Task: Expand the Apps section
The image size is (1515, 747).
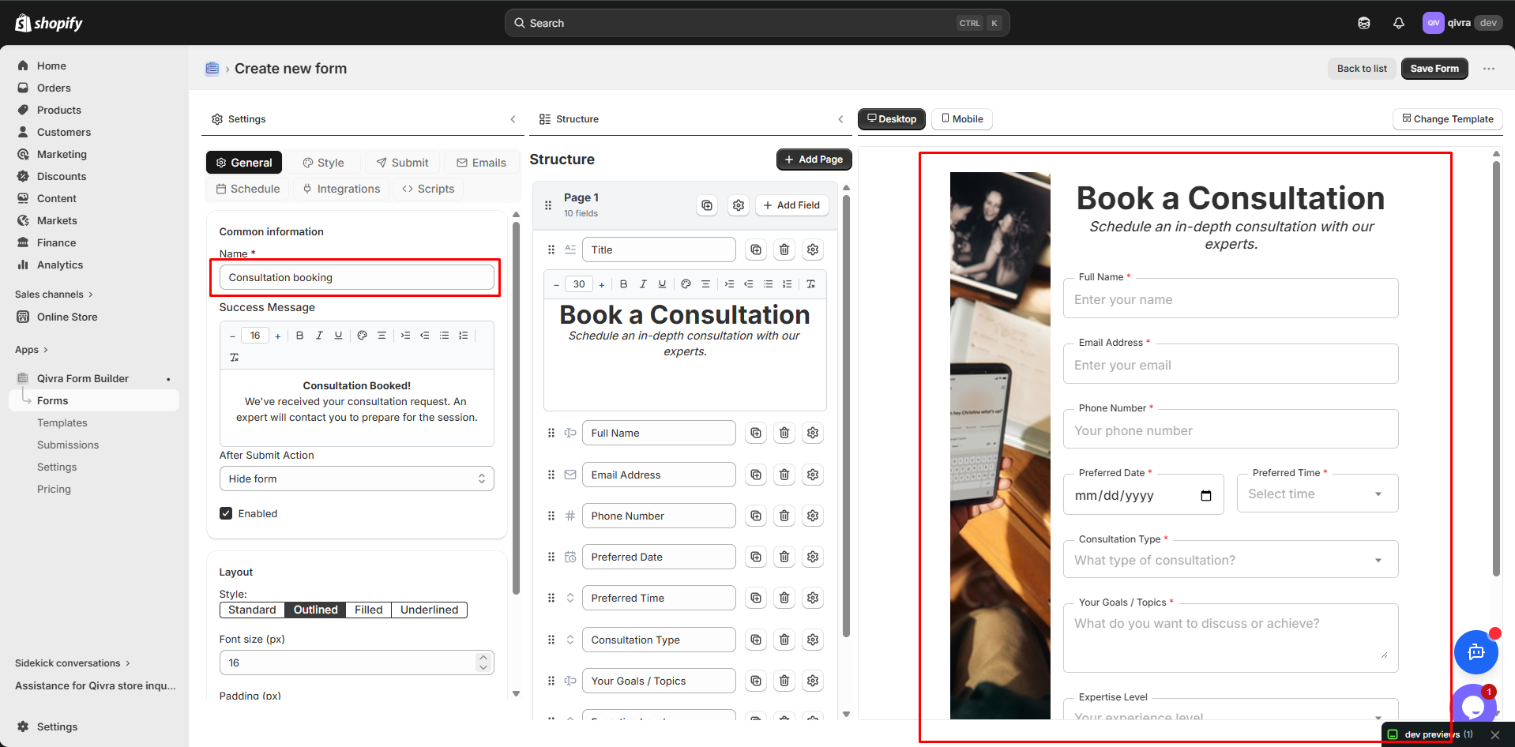Action: click(32, 350)
